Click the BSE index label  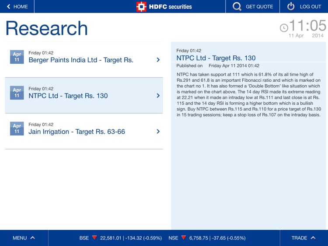84,238
